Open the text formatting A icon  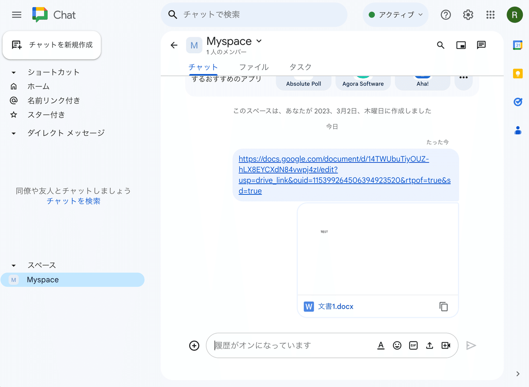coord(381,346)
